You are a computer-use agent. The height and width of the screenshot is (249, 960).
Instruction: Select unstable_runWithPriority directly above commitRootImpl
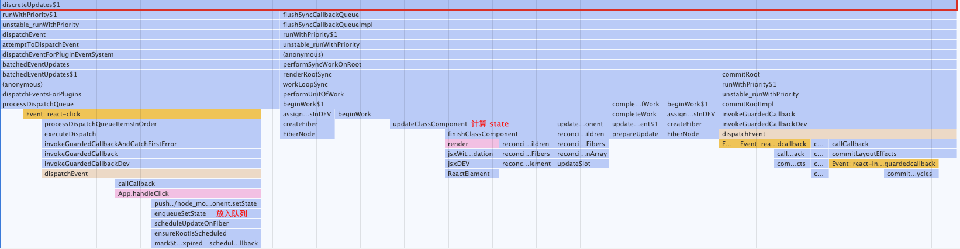coord(838,94)
